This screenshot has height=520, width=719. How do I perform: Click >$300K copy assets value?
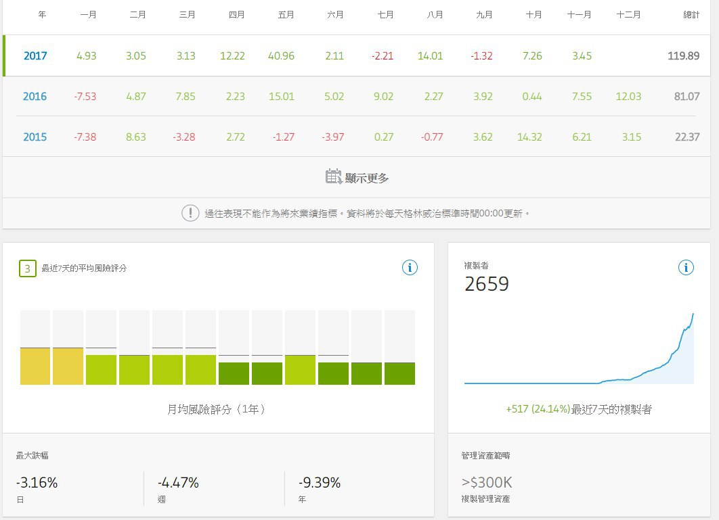[487, 482]
